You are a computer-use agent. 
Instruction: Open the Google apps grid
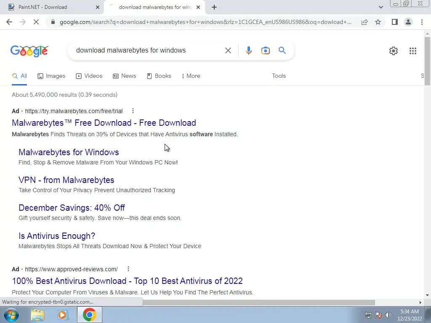[412, 51]
